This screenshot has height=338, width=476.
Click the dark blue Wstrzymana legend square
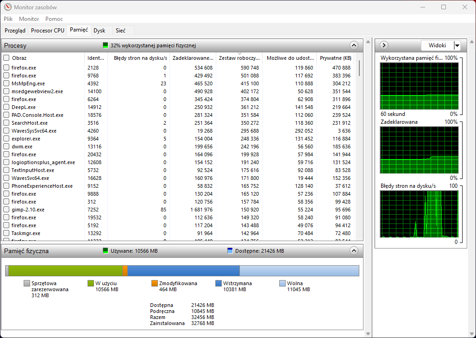[x=219, y=283]
